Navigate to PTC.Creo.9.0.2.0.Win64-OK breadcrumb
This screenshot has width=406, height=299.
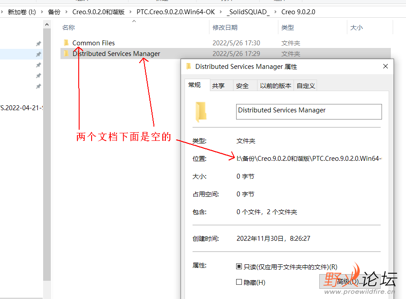pyautogui.click(x=176, y=12)
